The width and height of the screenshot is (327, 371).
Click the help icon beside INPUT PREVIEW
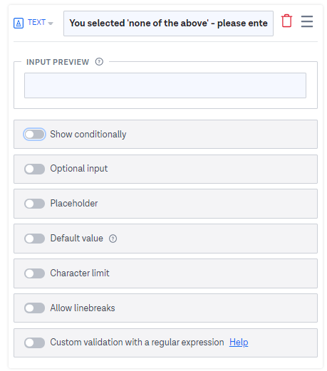pos(99,62)
